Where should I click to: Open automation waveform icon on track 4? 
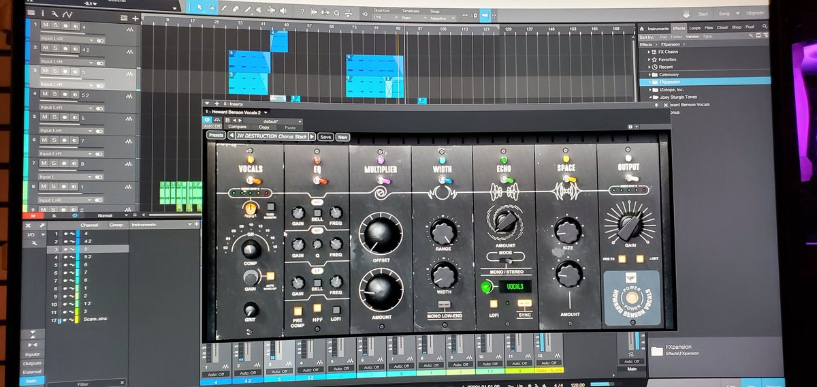[x=130, y=96]
